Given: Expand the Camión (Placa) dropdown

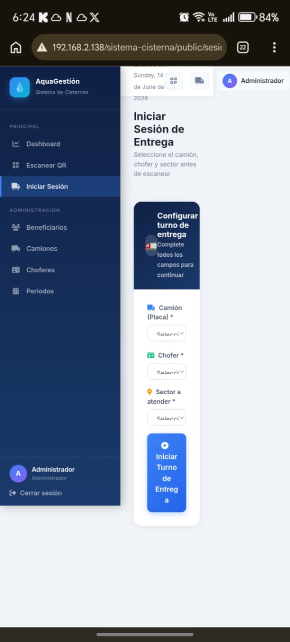Looking at the screenshot, I should (x=166, y=334).
